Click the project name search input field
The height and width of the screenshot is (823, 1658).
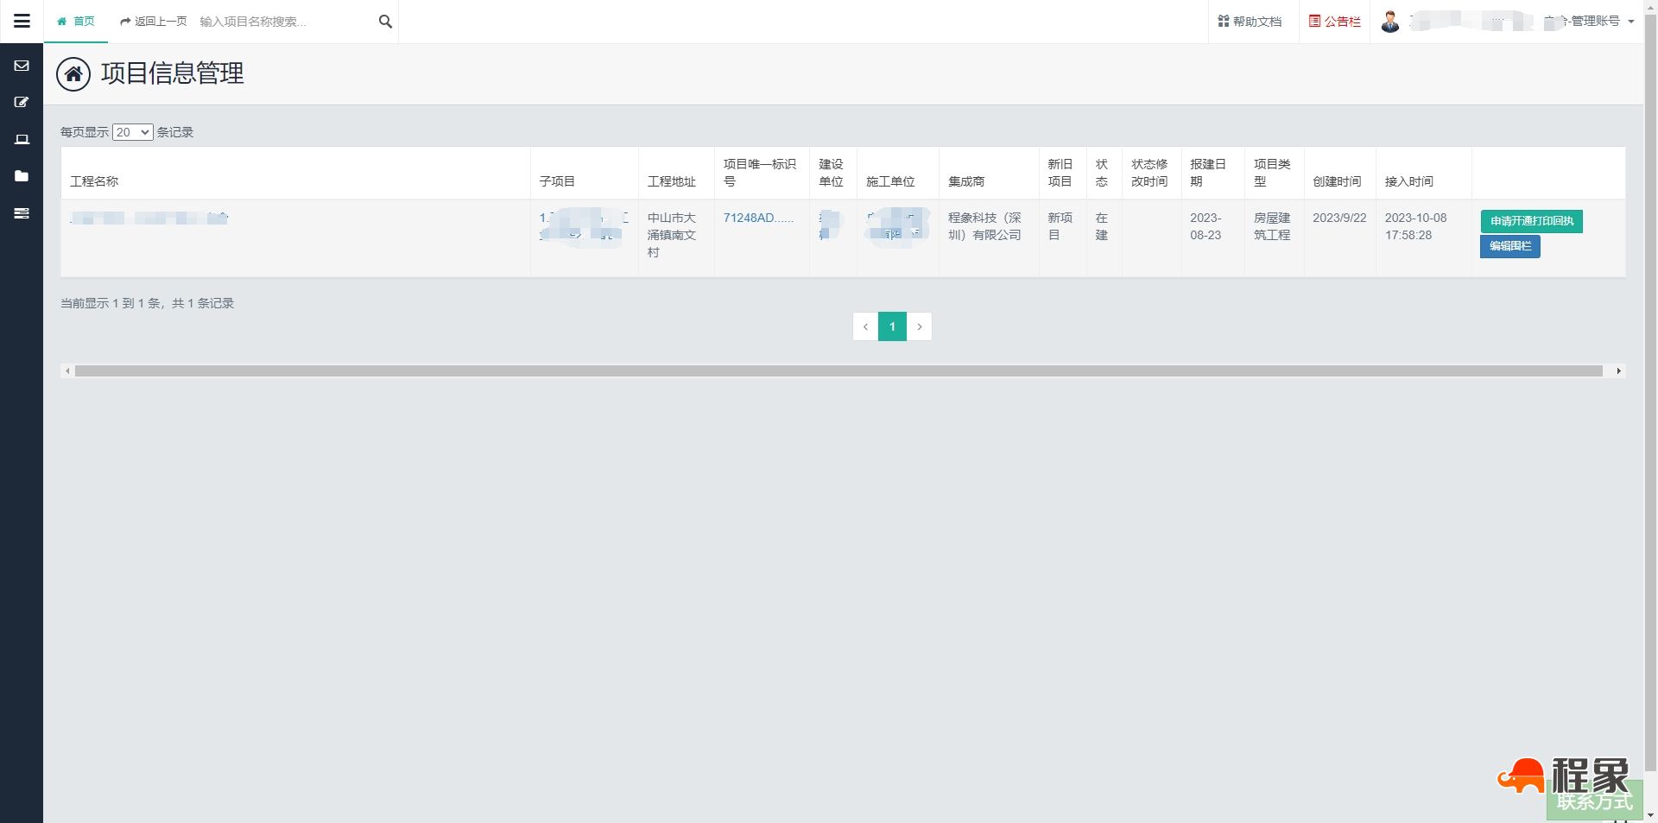click(x=285, y=22)
